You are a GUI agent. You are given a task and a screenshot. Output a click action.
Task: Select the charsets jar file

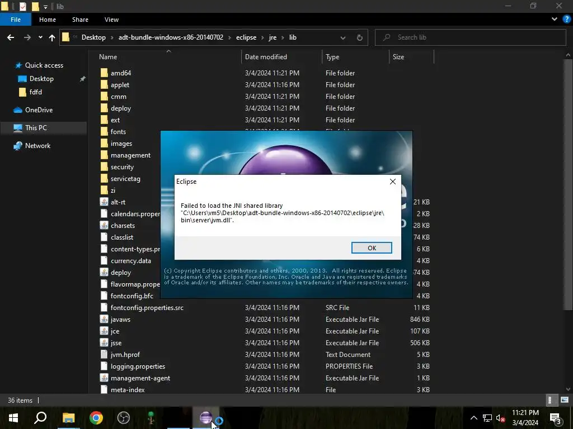click(123, 226)
